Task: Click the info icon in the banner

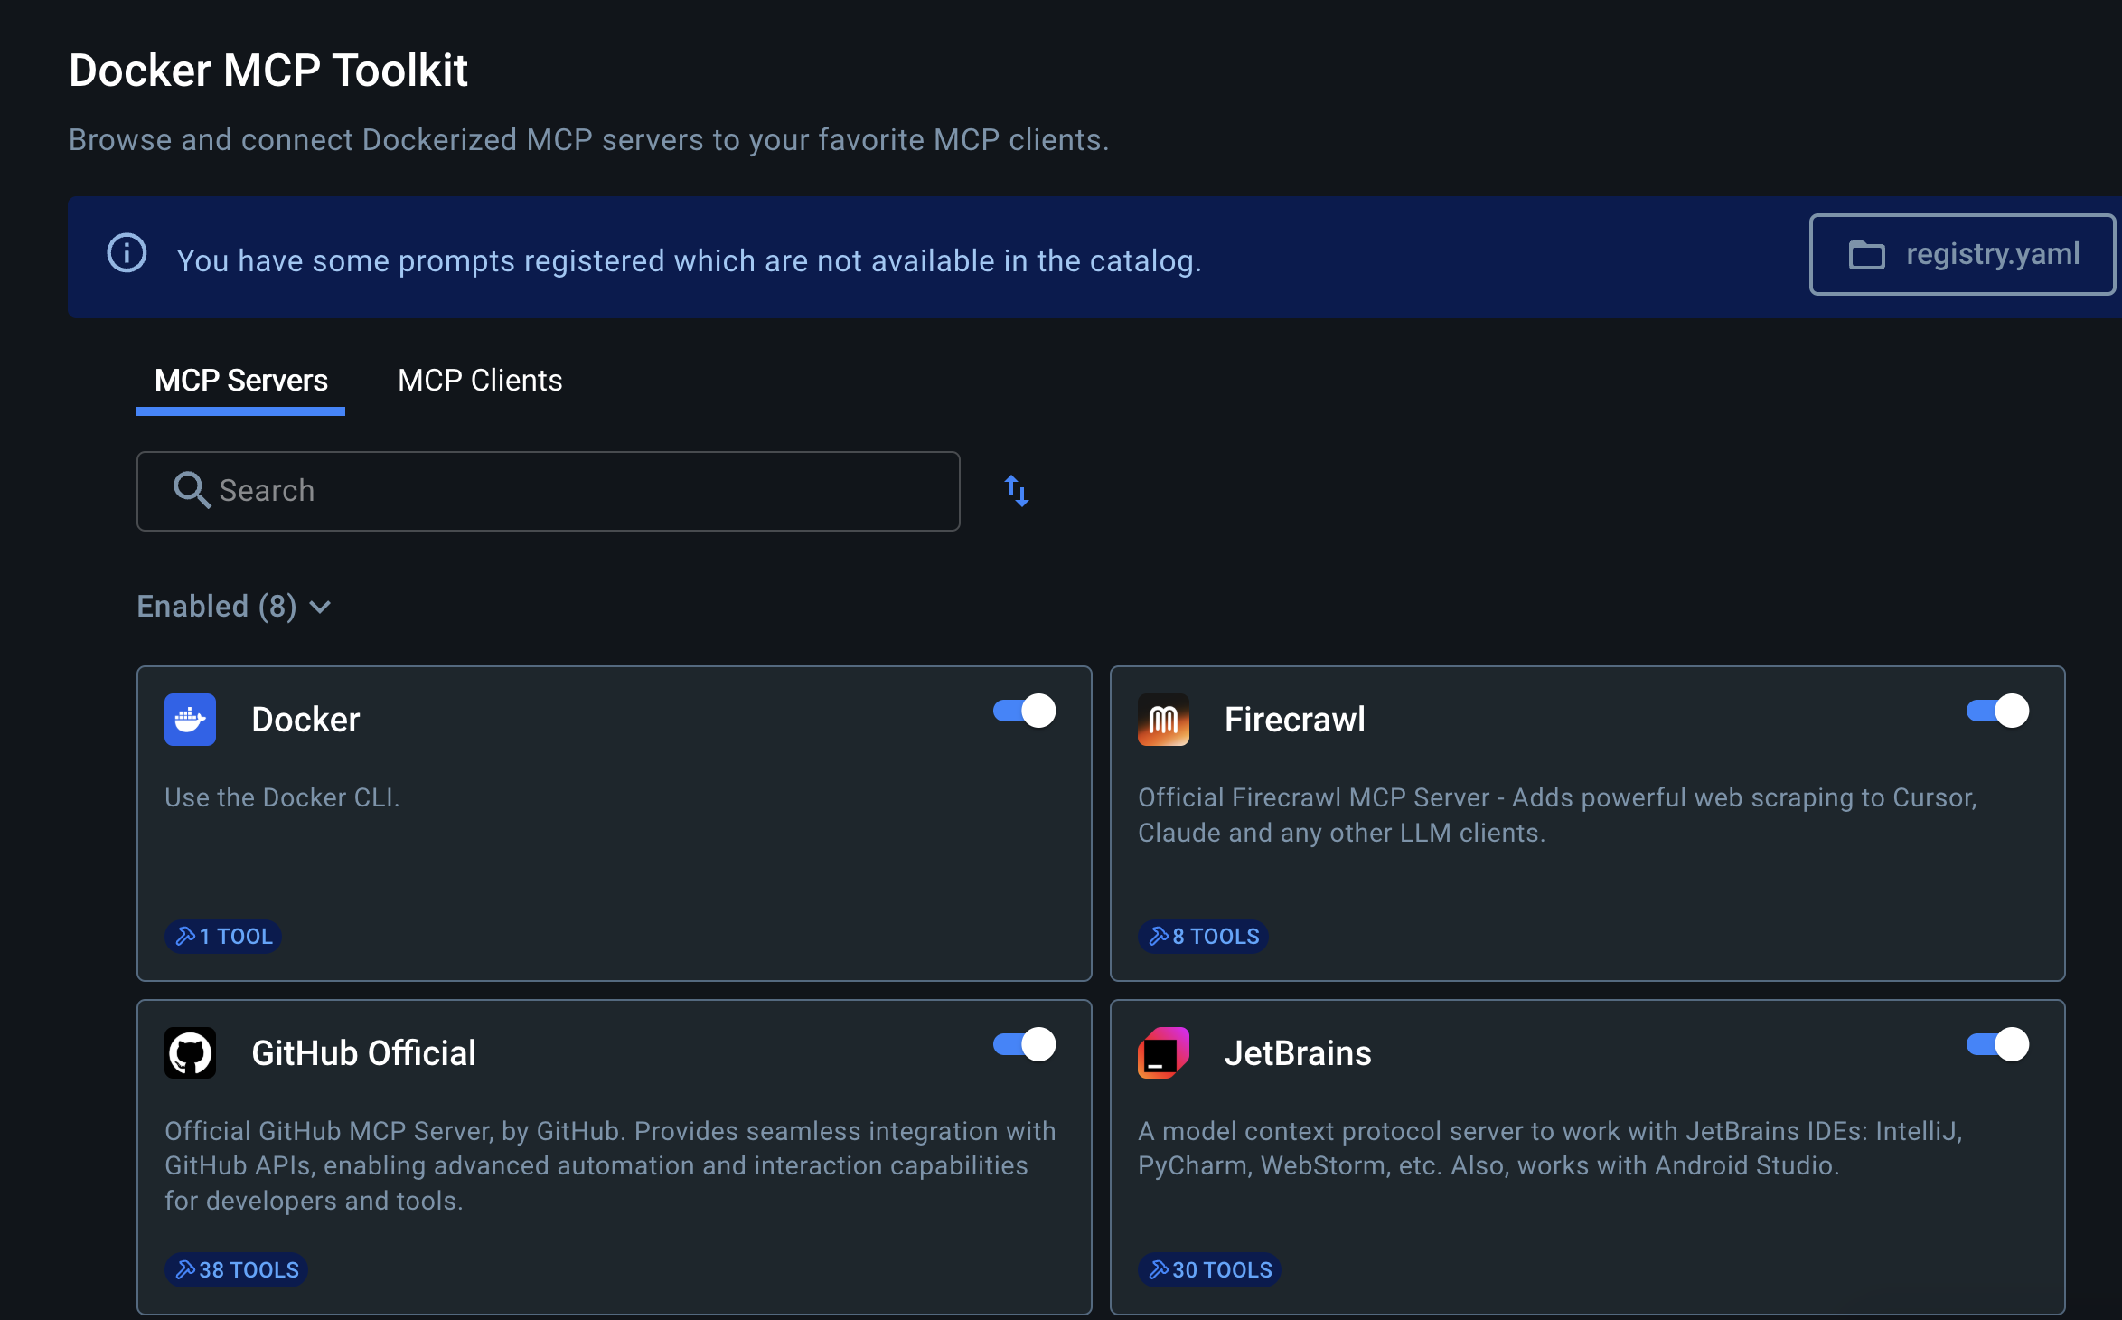Action: (x=127, y=253)
